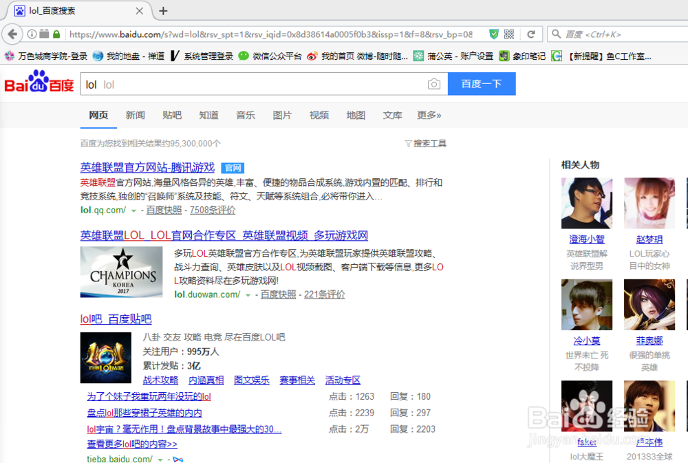Screen dimensions: 688x463
Task: Select the 网页 tab
Action: tap(98, 115)
